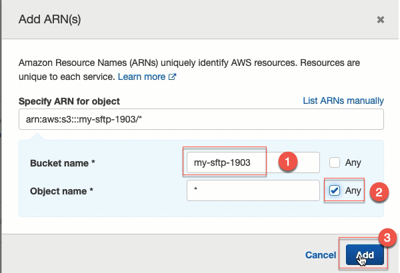
Task: Click the red step 2 badge
Action: [x=379, y=192]
